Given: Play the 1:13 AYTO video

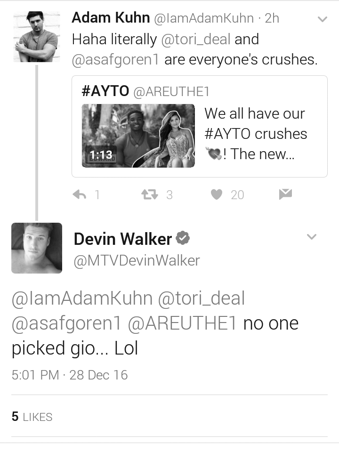Looking at the screenshot, I should coord(138,136).
